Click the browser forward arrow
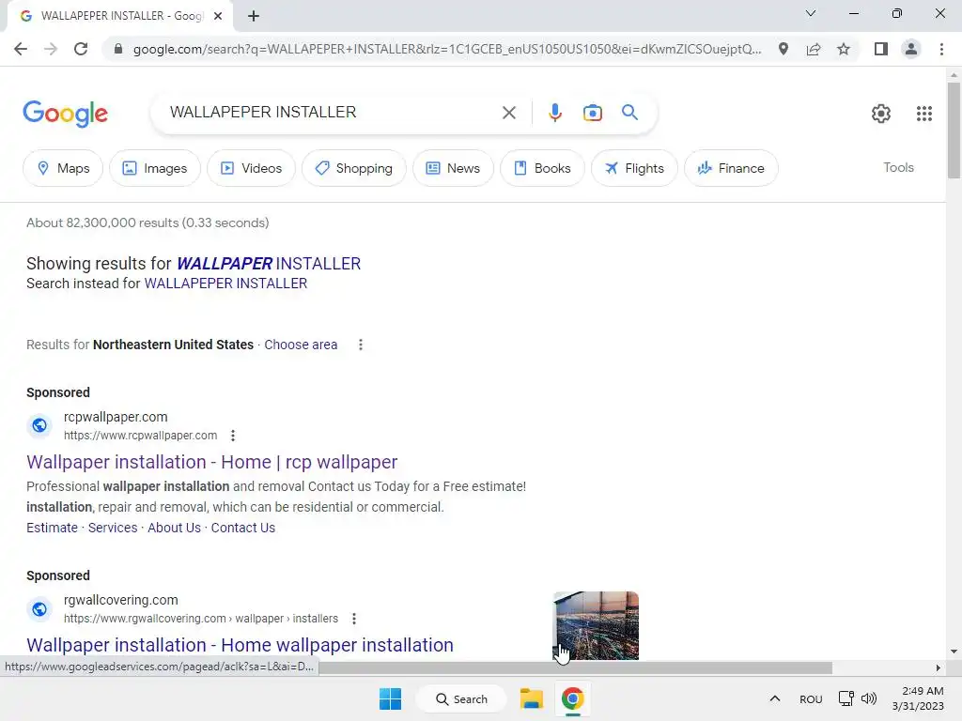 tap(51, 49)
